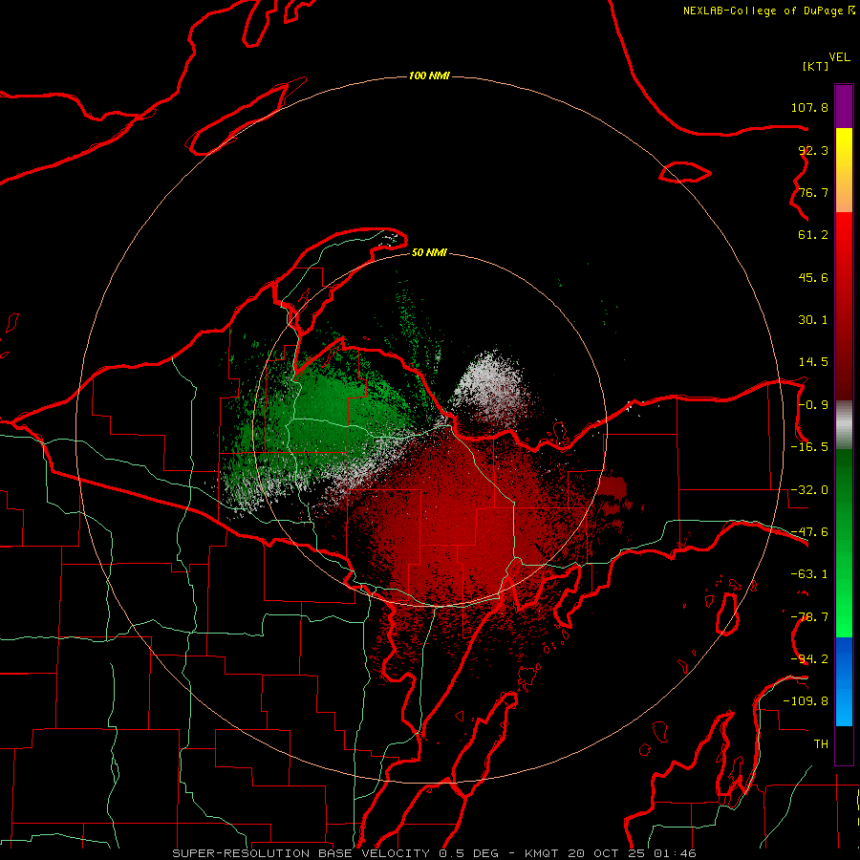
Task: Click the TH legend label
Action: click(821, 744)
